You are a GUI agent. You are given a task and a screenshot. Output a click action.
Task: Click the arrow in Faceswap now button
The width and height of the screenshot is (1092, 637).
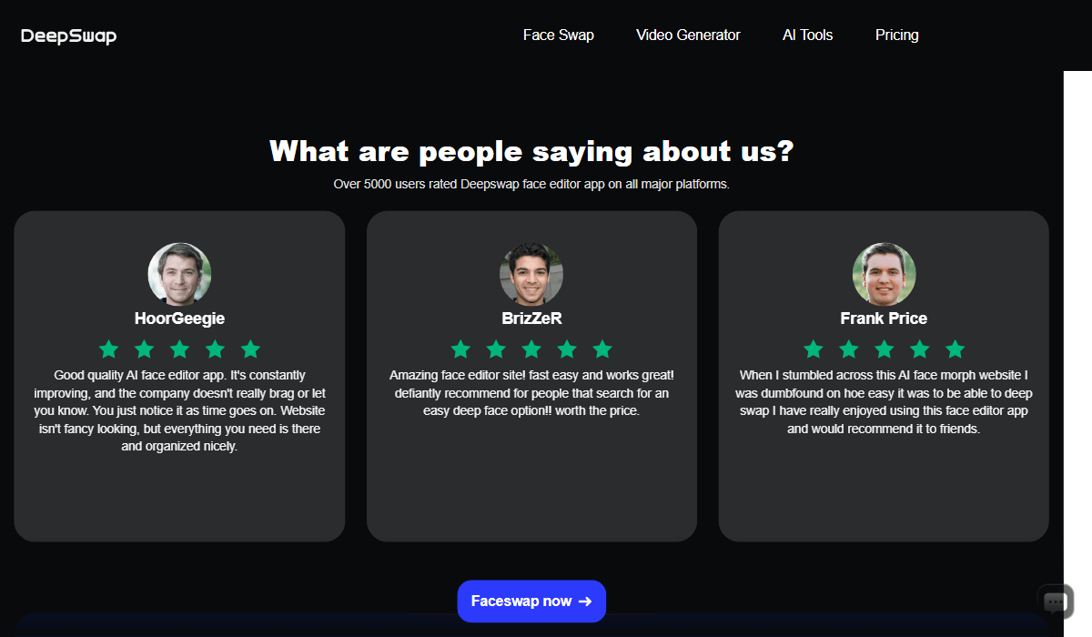[585, 602]
